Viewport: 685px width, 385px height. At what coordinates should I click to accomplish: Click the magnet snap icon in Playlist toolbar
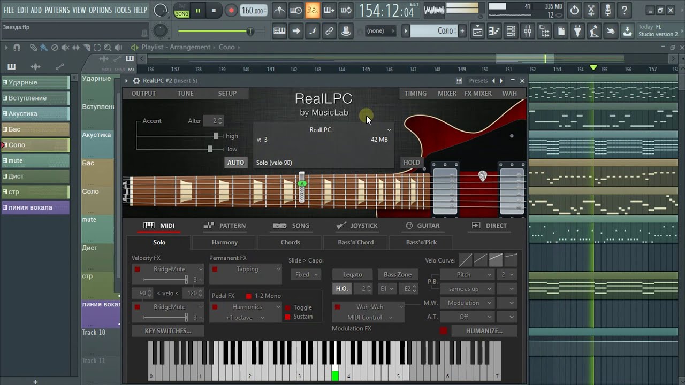(x=17, y=48)
